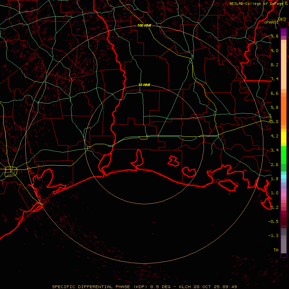The height and width of the screenshot is (289, 289).
Task: Click the 1.8 scale value
Action: click(x=275, y=179)
